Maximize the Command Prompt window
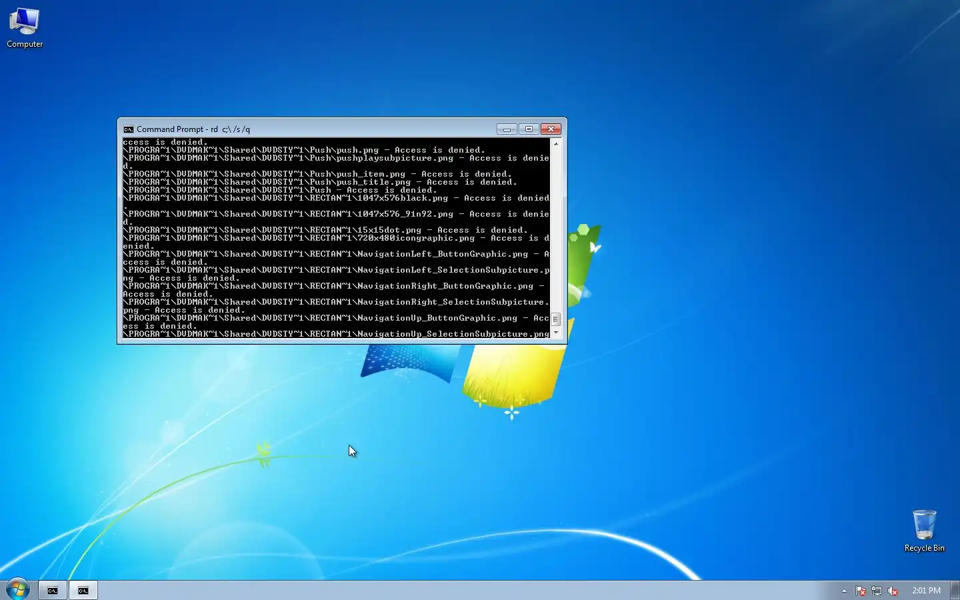This screenshot has height=600, width=960. tap(529, 129)
